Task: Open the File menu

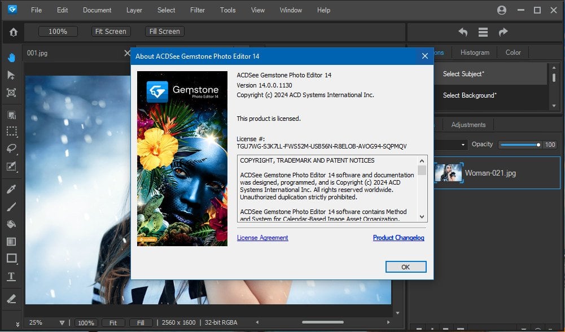Action: click(x=36, y=10)
